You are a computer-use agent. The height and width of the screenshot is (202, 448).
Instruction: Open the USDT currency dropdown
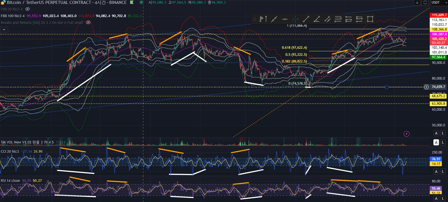pyautogui.click(x=439, y=3)
